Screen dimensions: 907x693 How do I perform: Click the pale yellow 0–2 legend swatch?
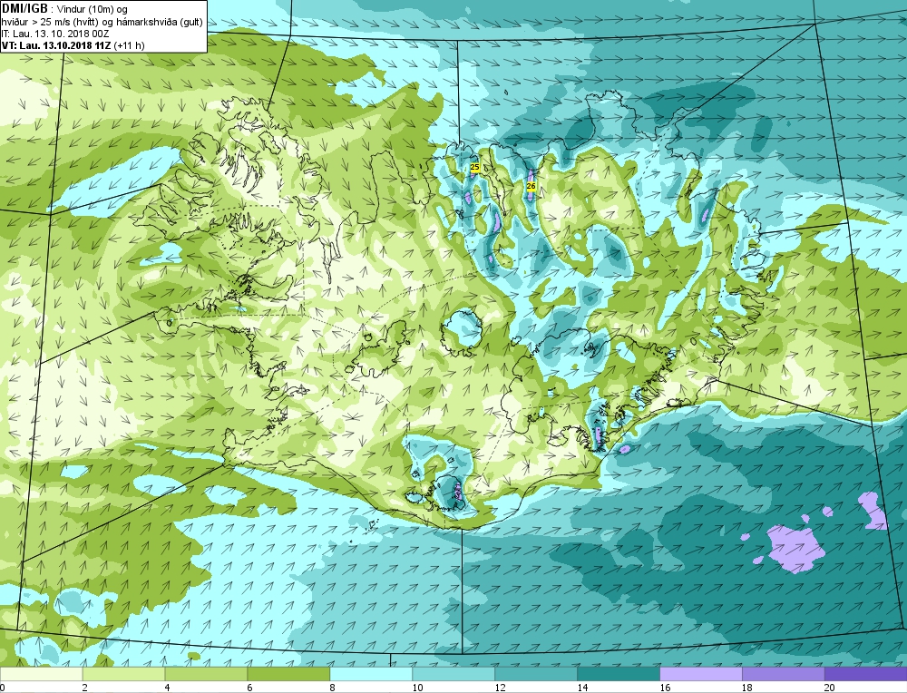(41, 674)
